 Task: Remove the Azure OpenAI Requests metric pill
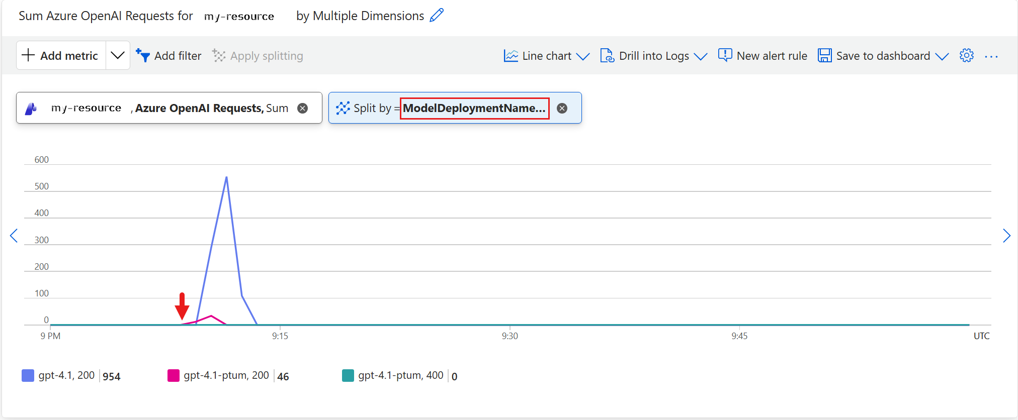(302, 108)
